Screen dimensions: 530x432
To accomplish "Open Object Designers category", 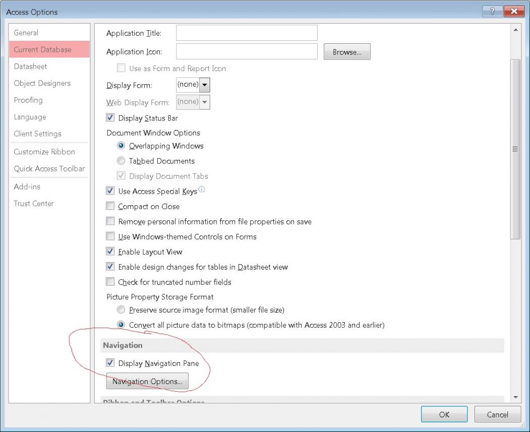I will click(49, 83).
